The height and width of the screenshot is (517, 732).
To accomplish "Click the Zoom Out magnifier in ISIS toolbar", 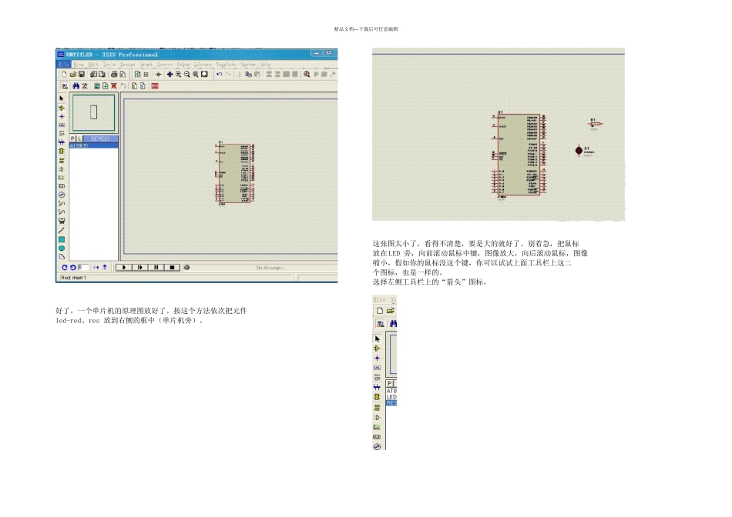I will (x=186, y=74).
